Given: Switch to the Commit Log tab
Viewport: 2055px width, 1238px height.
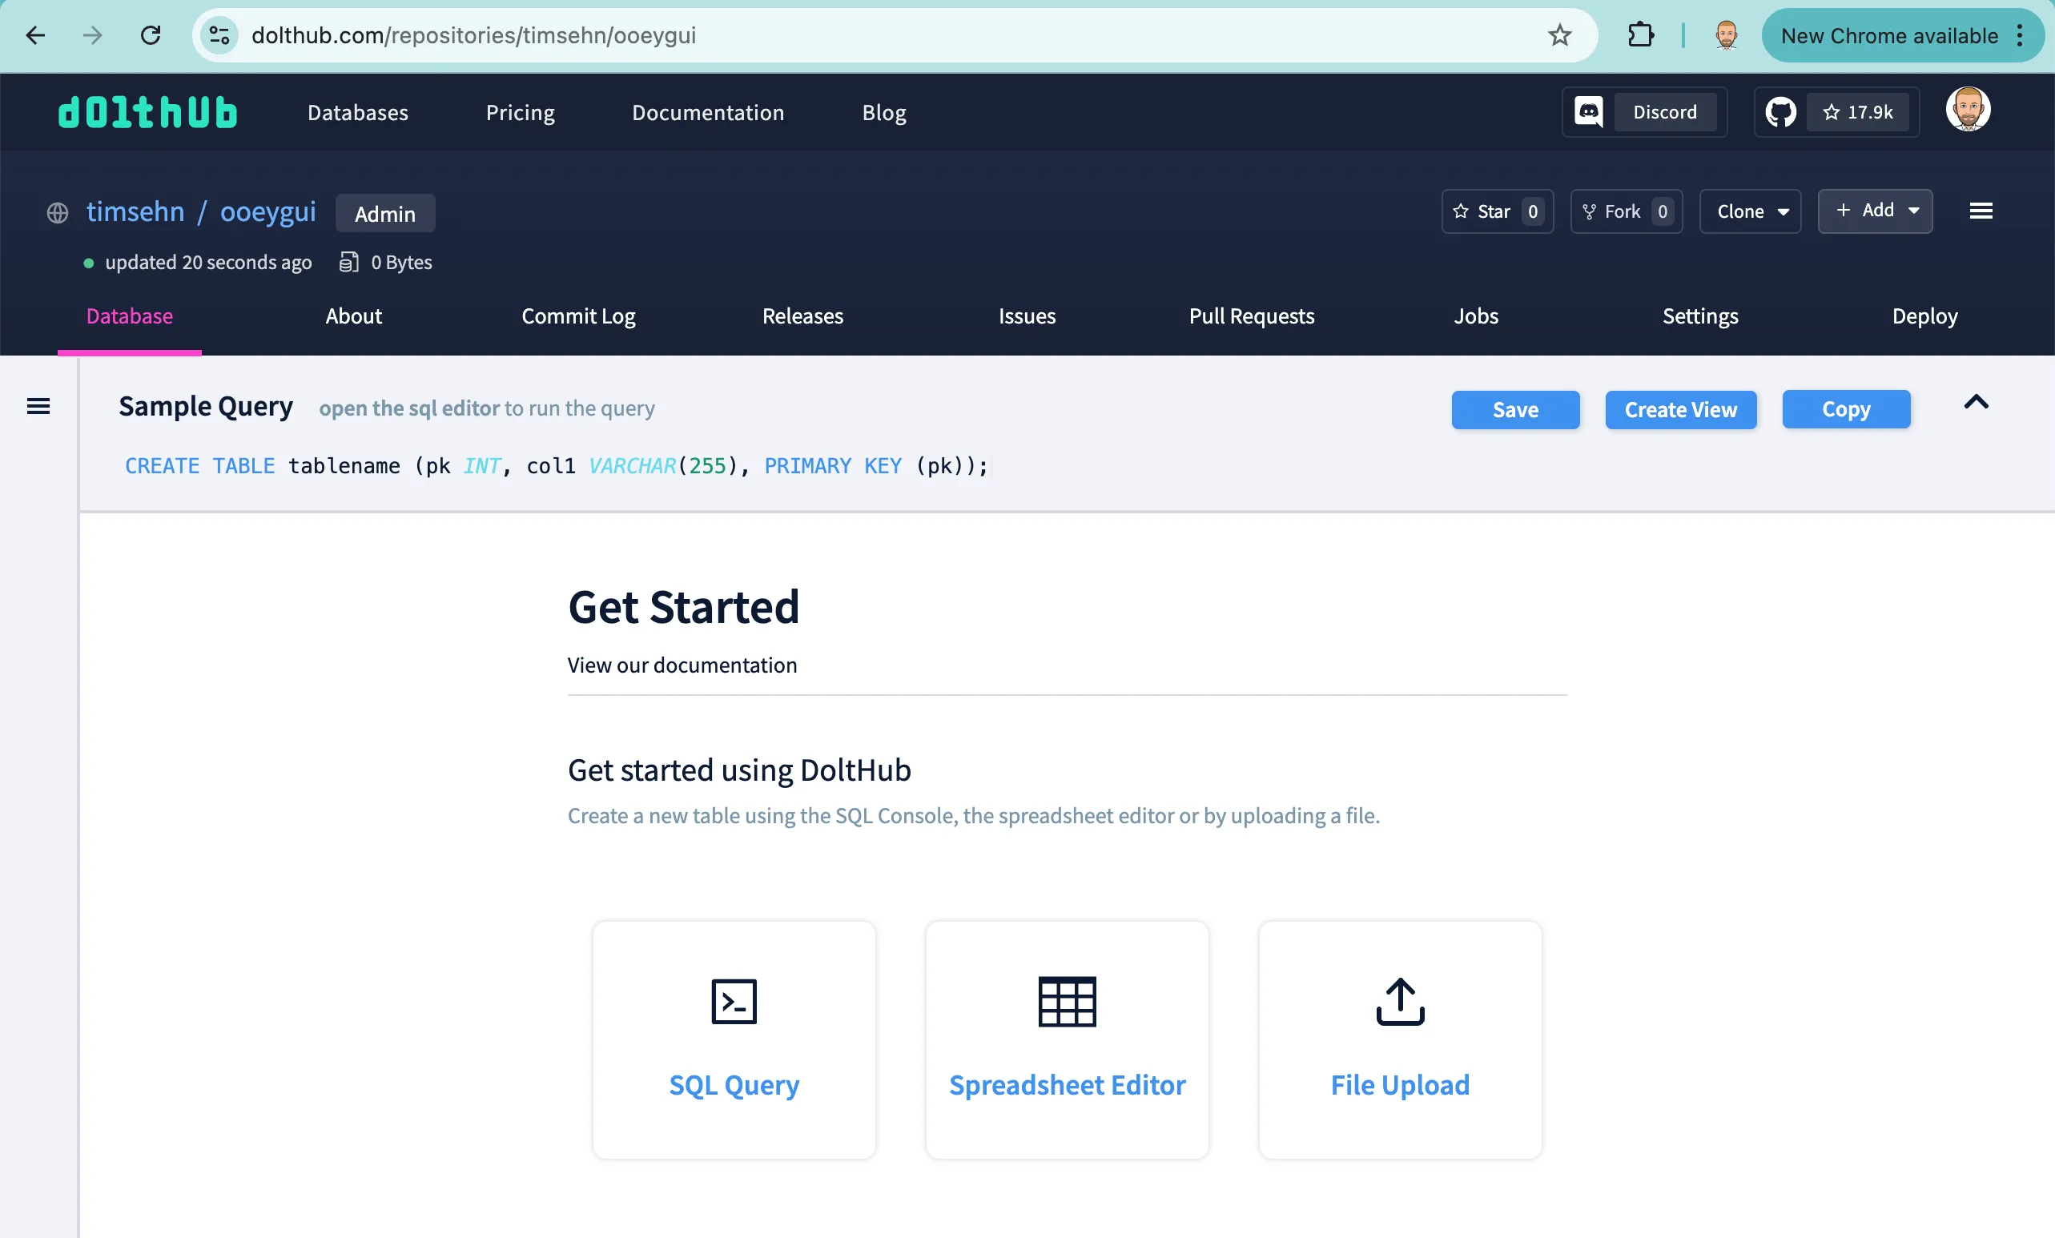Looking at the screenshot, I should 578,316.
